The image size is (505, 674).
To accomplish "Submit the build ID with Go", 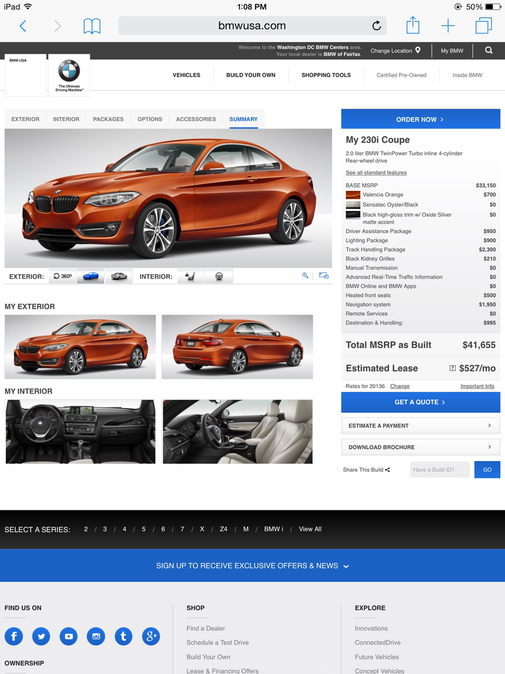I will coord(487,469).
